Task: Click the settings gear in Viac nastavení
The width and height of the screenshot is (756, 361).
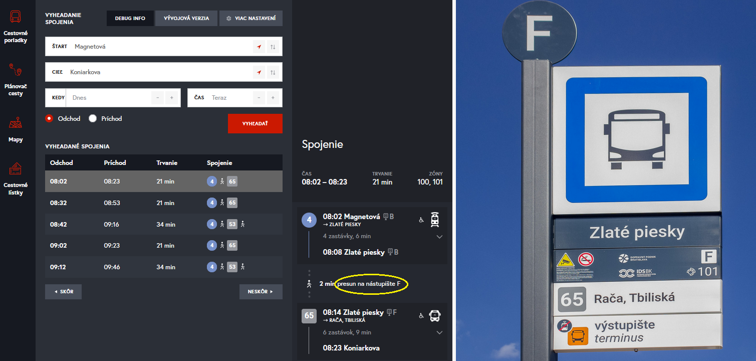Action: pos(229,18)
